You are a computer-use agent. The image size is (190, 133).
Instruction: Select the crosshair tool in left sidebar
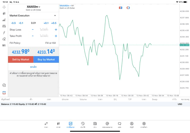4,7
